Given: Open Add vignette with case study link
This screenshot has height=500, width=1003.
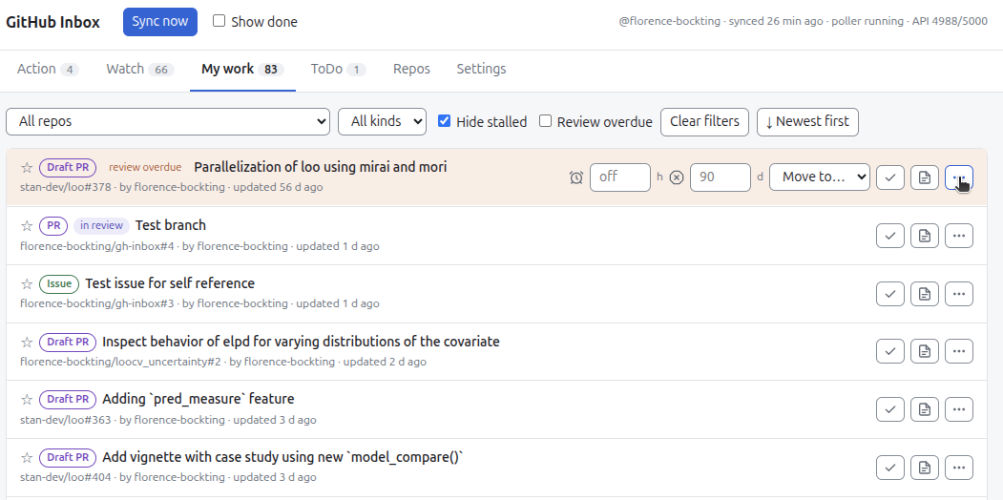Looking at the screenshot, I should click(282, 458).
